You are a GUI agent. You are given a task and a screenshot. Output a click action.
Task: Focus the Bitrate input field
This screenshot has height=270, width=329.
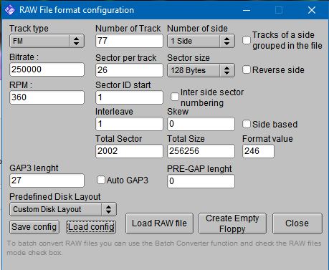point(47,69)
